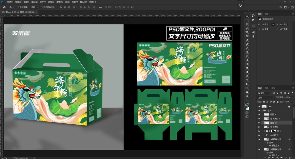Select the Hand tool
The width and height of the screenshot is (295, 159).
click(247, 92)
